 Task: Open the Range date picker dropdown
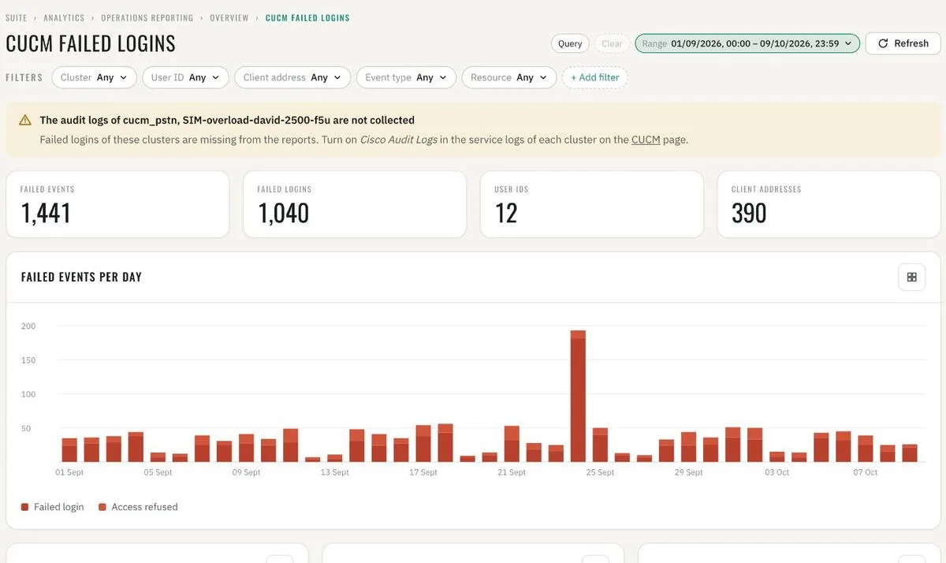click(x=747, y=43)
